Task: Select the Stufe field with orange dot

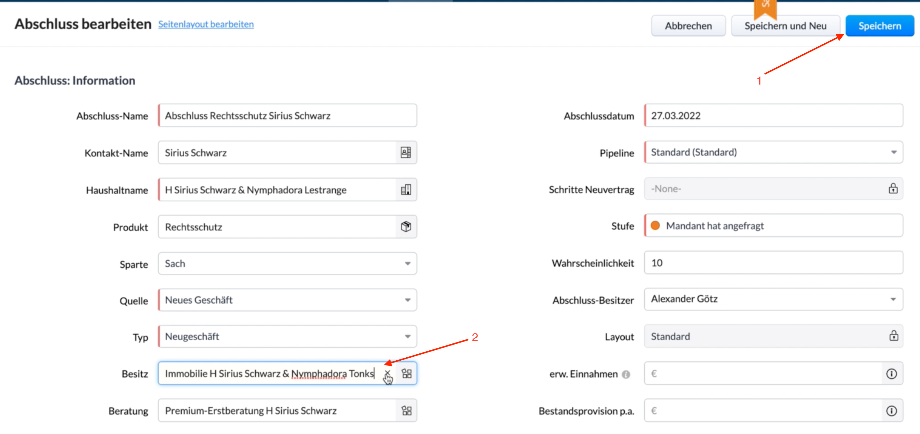Action: (x=773, y=225)
